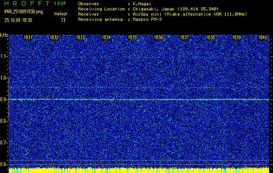Select the 1840 time marker
The image size is (273, 173).
tap(263, 38)
